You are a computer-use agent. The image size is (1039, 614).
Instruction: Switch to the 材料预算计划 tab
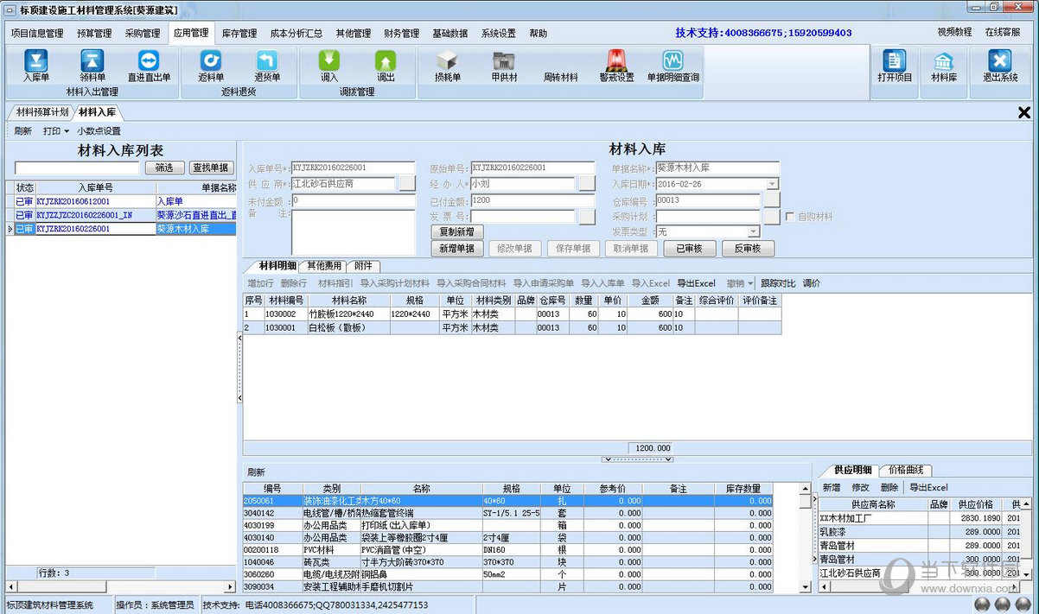[41, 112]
